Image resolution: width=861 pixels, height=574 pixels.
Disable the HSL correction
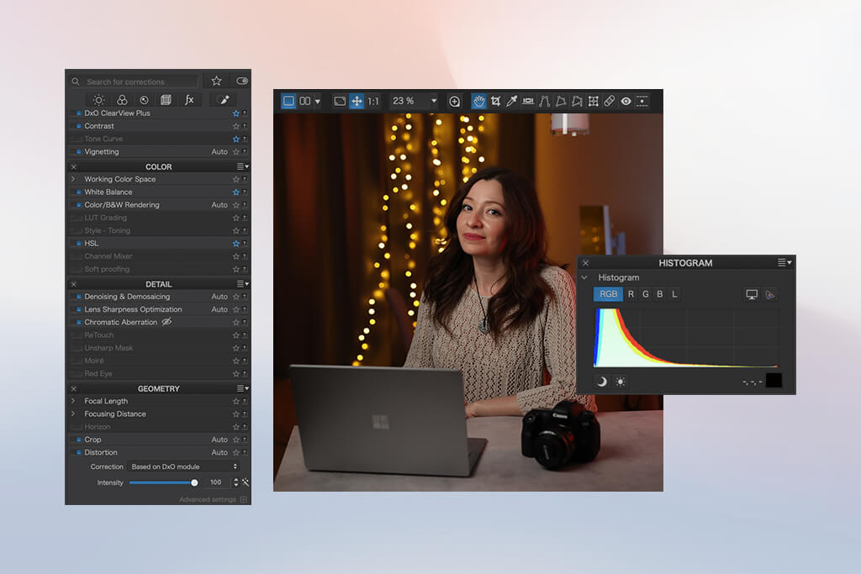[78, 243]
